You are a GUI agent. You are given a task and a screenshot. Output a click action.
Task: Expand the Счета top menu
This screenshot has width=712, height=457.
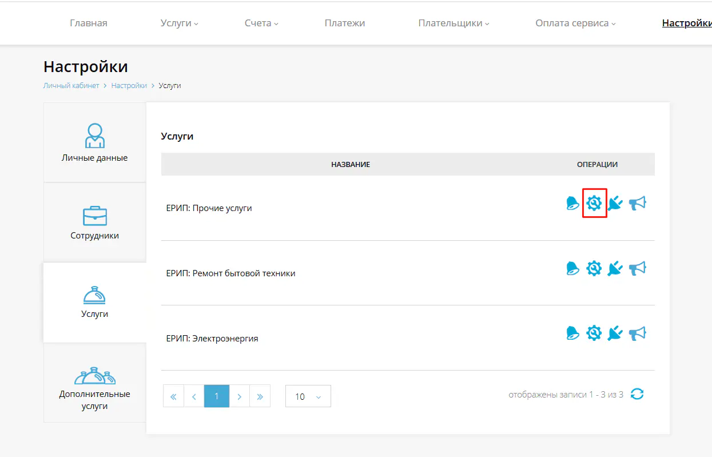[x=261, y=23]
